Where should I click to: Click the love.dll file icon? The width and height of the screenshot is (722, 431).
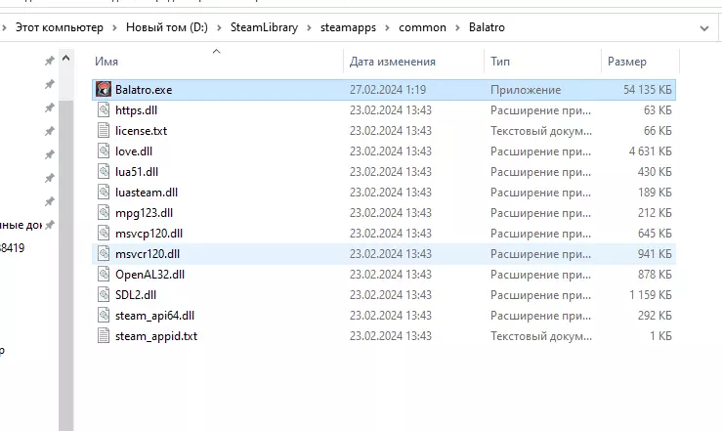pos(104,151)
